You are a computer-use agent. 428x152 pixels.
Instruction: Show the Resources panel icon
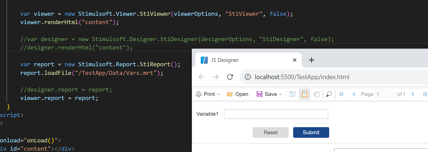point(316,94)
